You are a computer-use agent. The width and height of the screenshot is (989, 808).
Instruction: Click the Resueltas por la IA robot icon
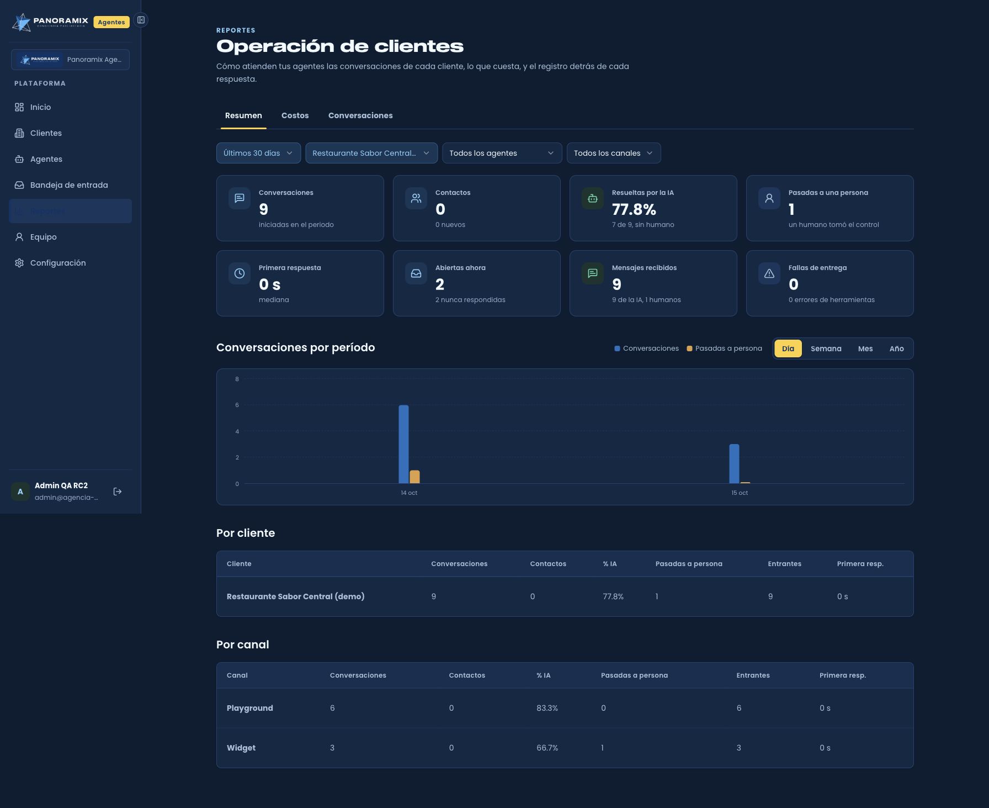[593, 198]
